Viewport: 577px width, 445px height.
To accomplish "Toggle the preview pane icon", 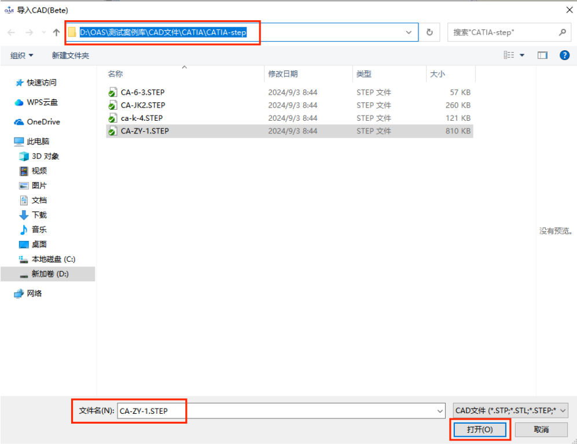I will coord(542,55).
